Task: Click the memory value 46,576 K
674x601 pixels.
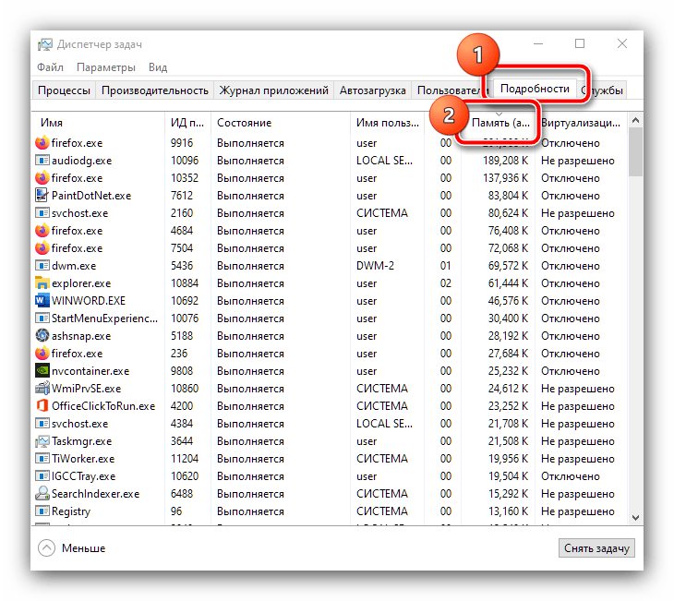Action: tap(508, 301)
